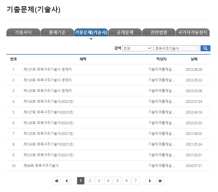Open post 제130회 토목구조기술사 문제지
This screenshot has width=218, height=192.
pos(48,80)
